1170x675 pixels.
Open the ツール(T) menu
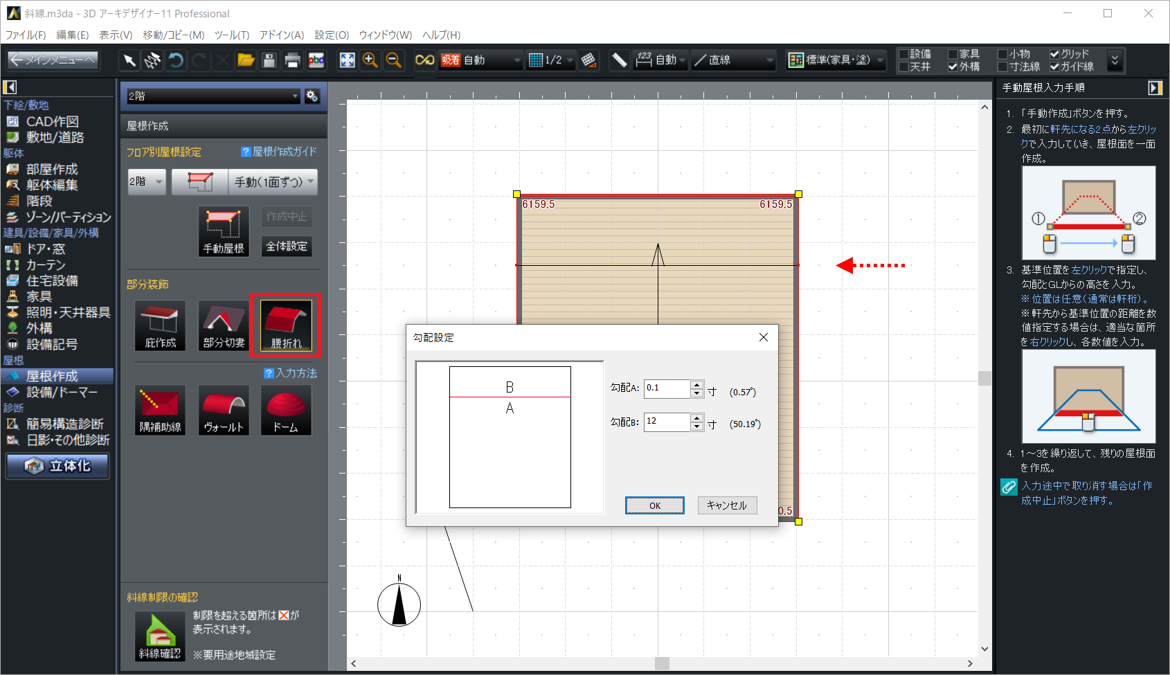point(231,35)
